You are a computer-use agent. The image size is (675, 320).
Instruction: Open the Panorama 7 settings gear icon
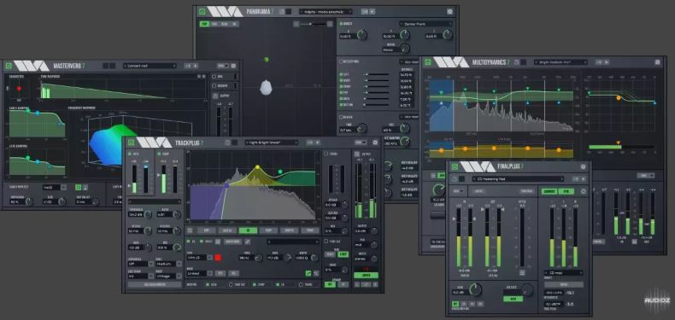449,12
